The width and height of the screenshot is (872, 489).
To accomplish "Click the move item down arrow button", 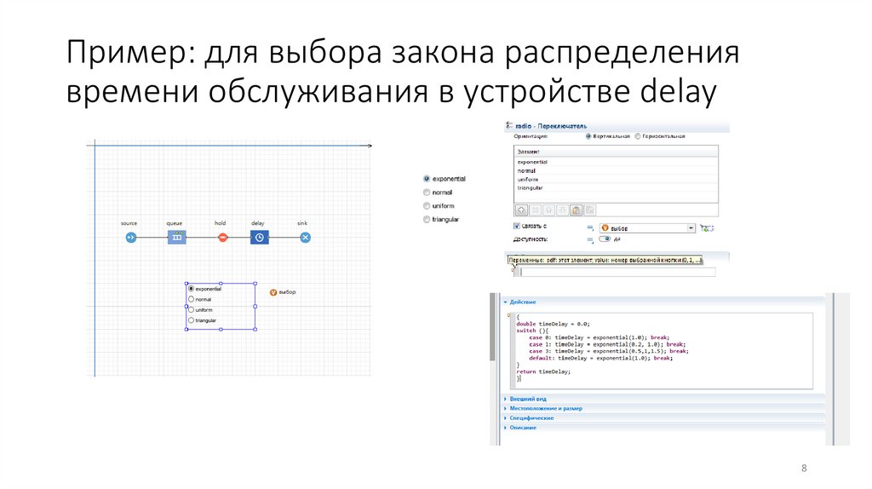I will tap(562, 210).
